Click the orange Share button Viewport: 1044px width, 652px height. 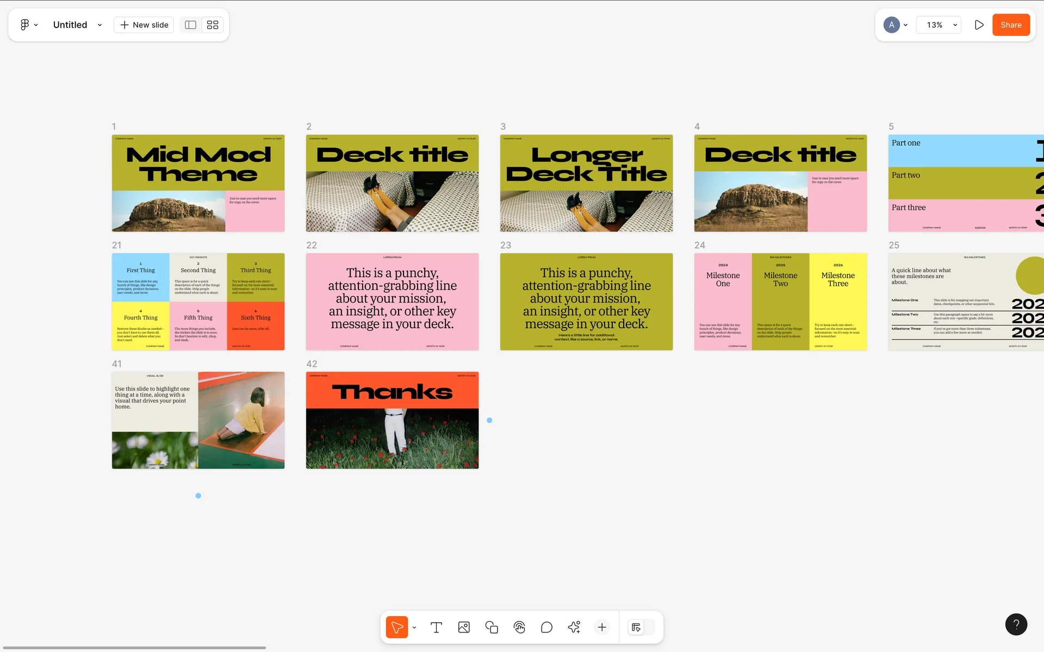pyautogui.click(x=1011, y=25)
